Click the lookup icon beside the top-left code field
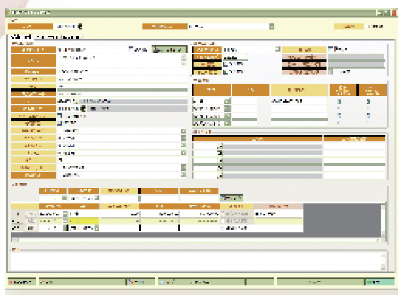 [79, 26]
